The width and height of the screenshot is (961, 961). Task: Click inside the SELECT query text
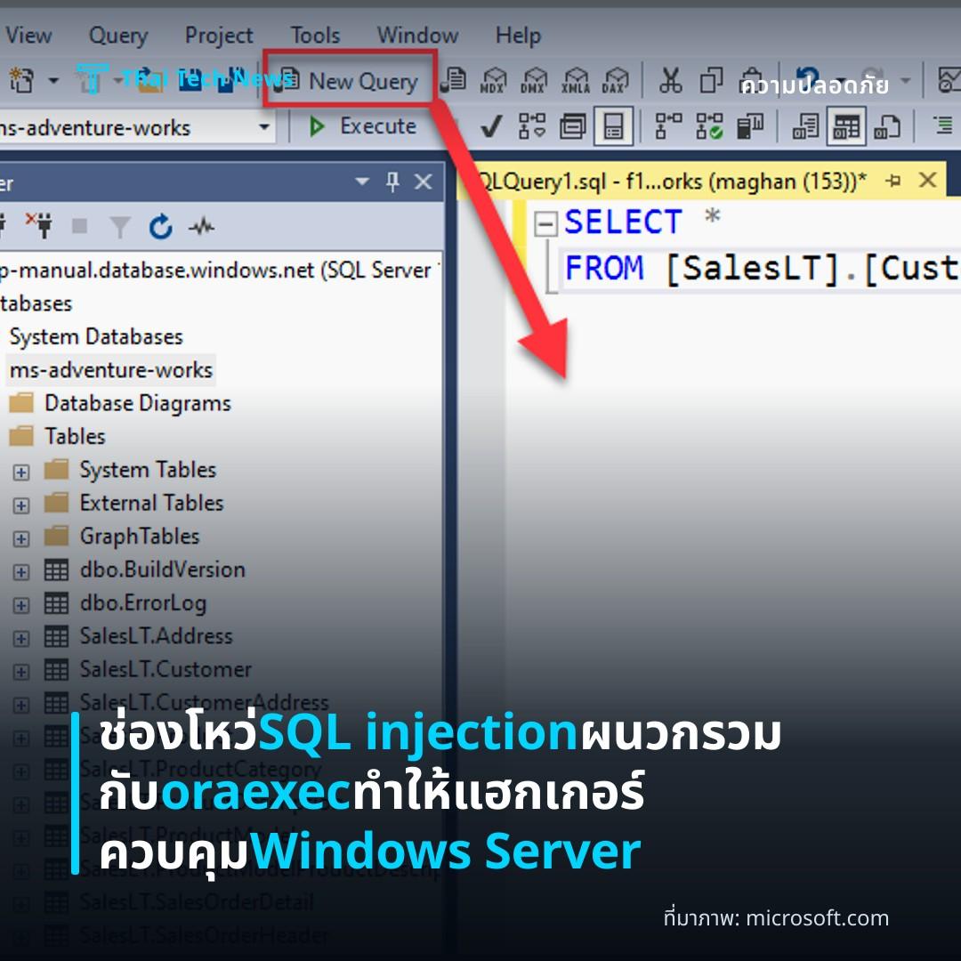pos(623,222)
